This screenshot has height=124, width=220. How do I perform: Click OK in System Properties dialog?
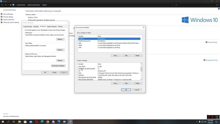(x=45, y=72)
